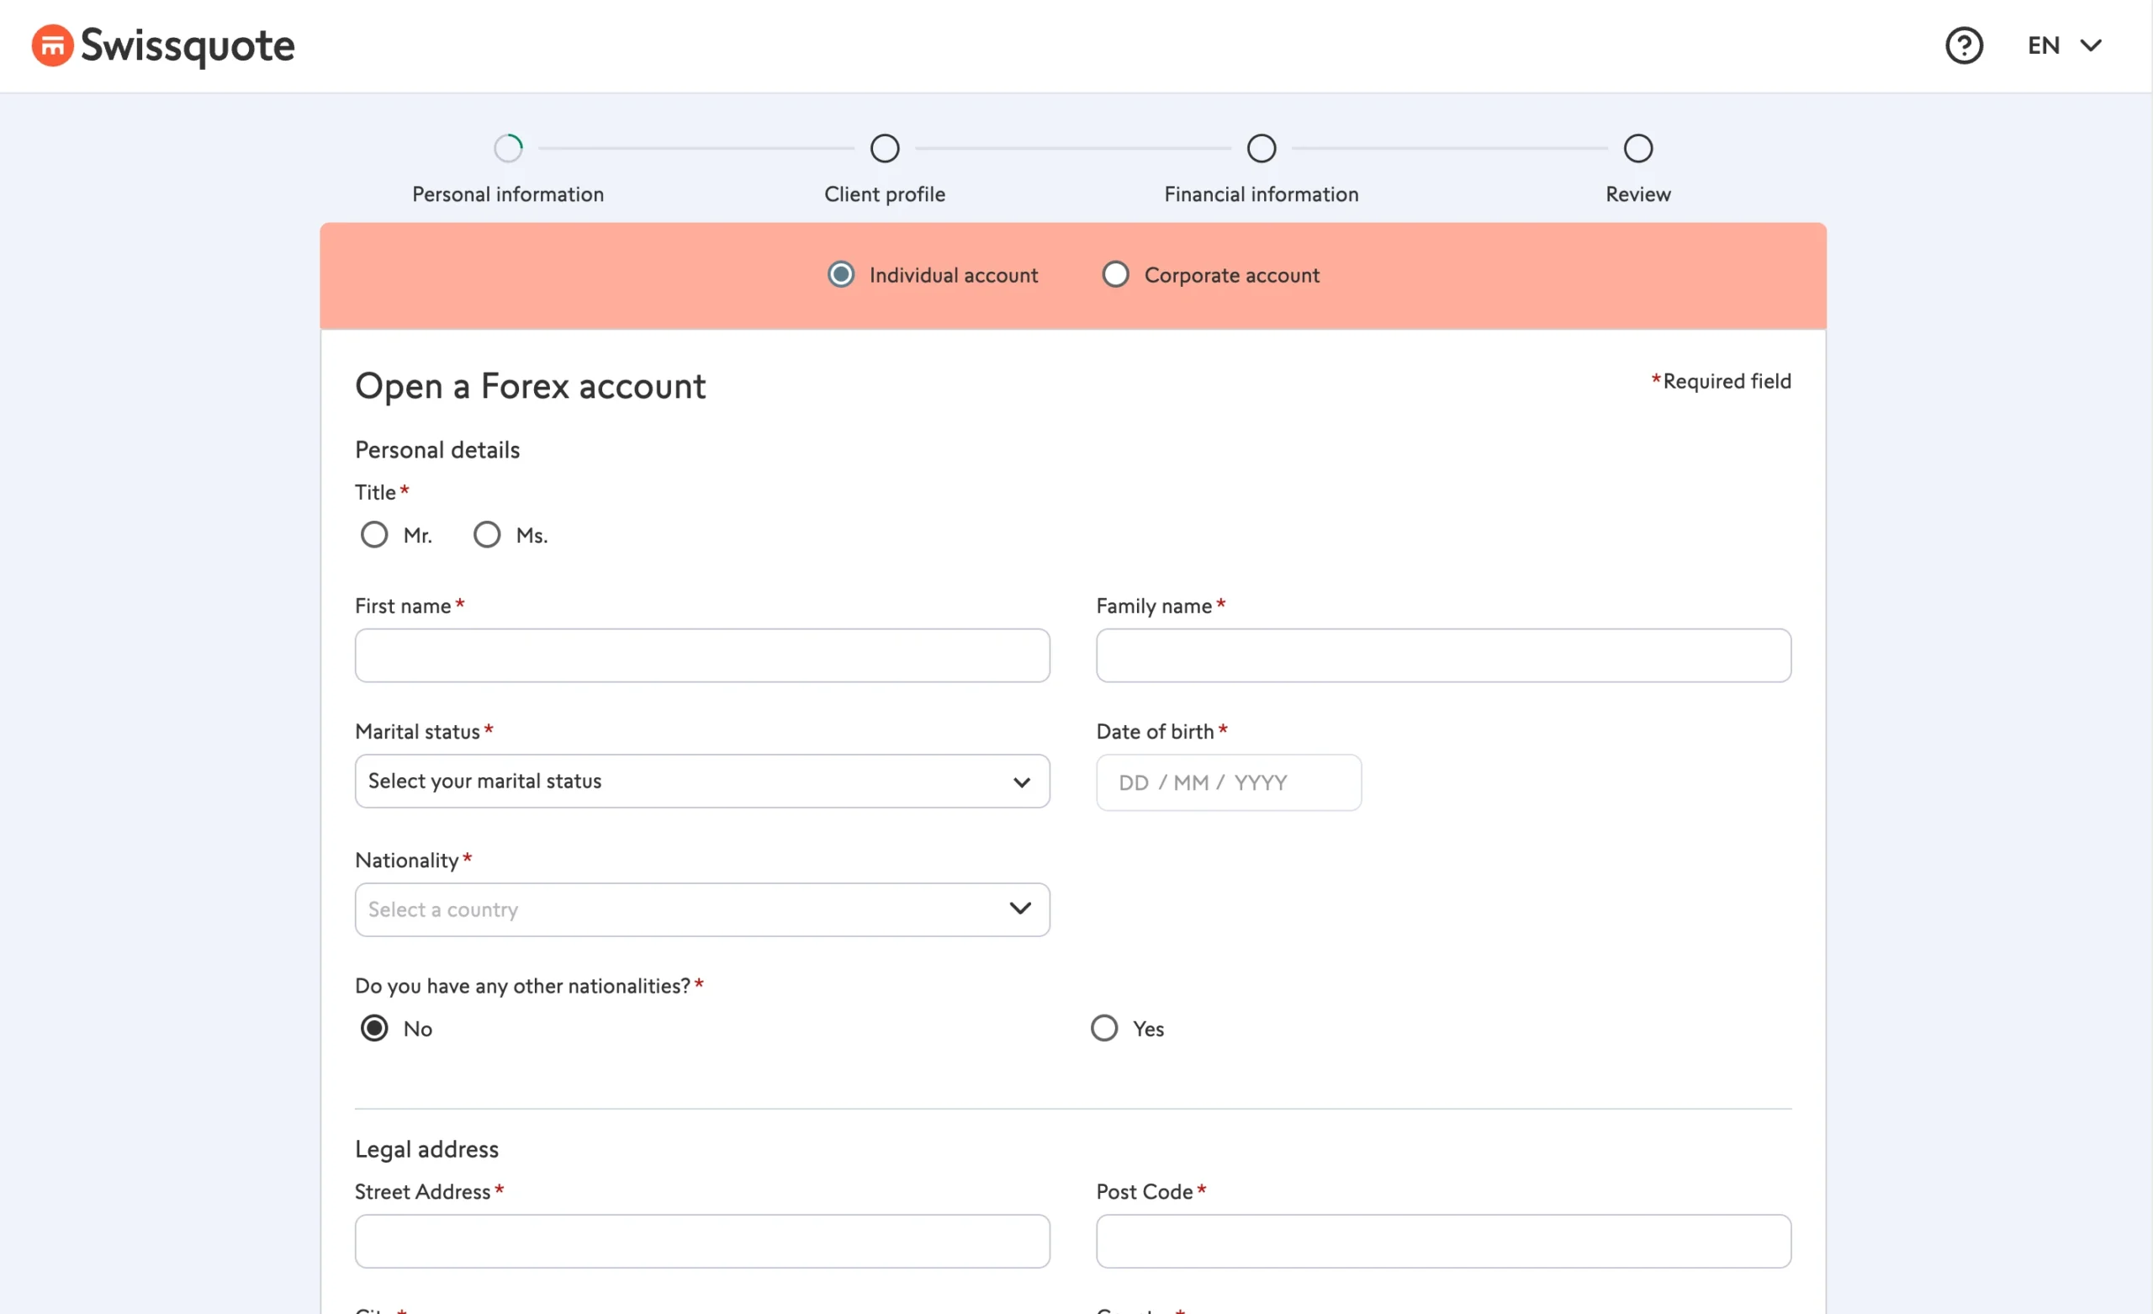Go to the Review step circle

pyautogui.click(x=1638, y=149)
